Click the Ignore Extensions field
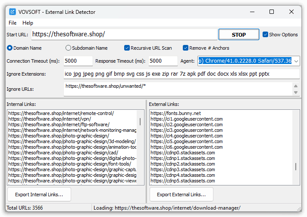Image resolution: width=307 pixels, height=217 pixels. 182,74
